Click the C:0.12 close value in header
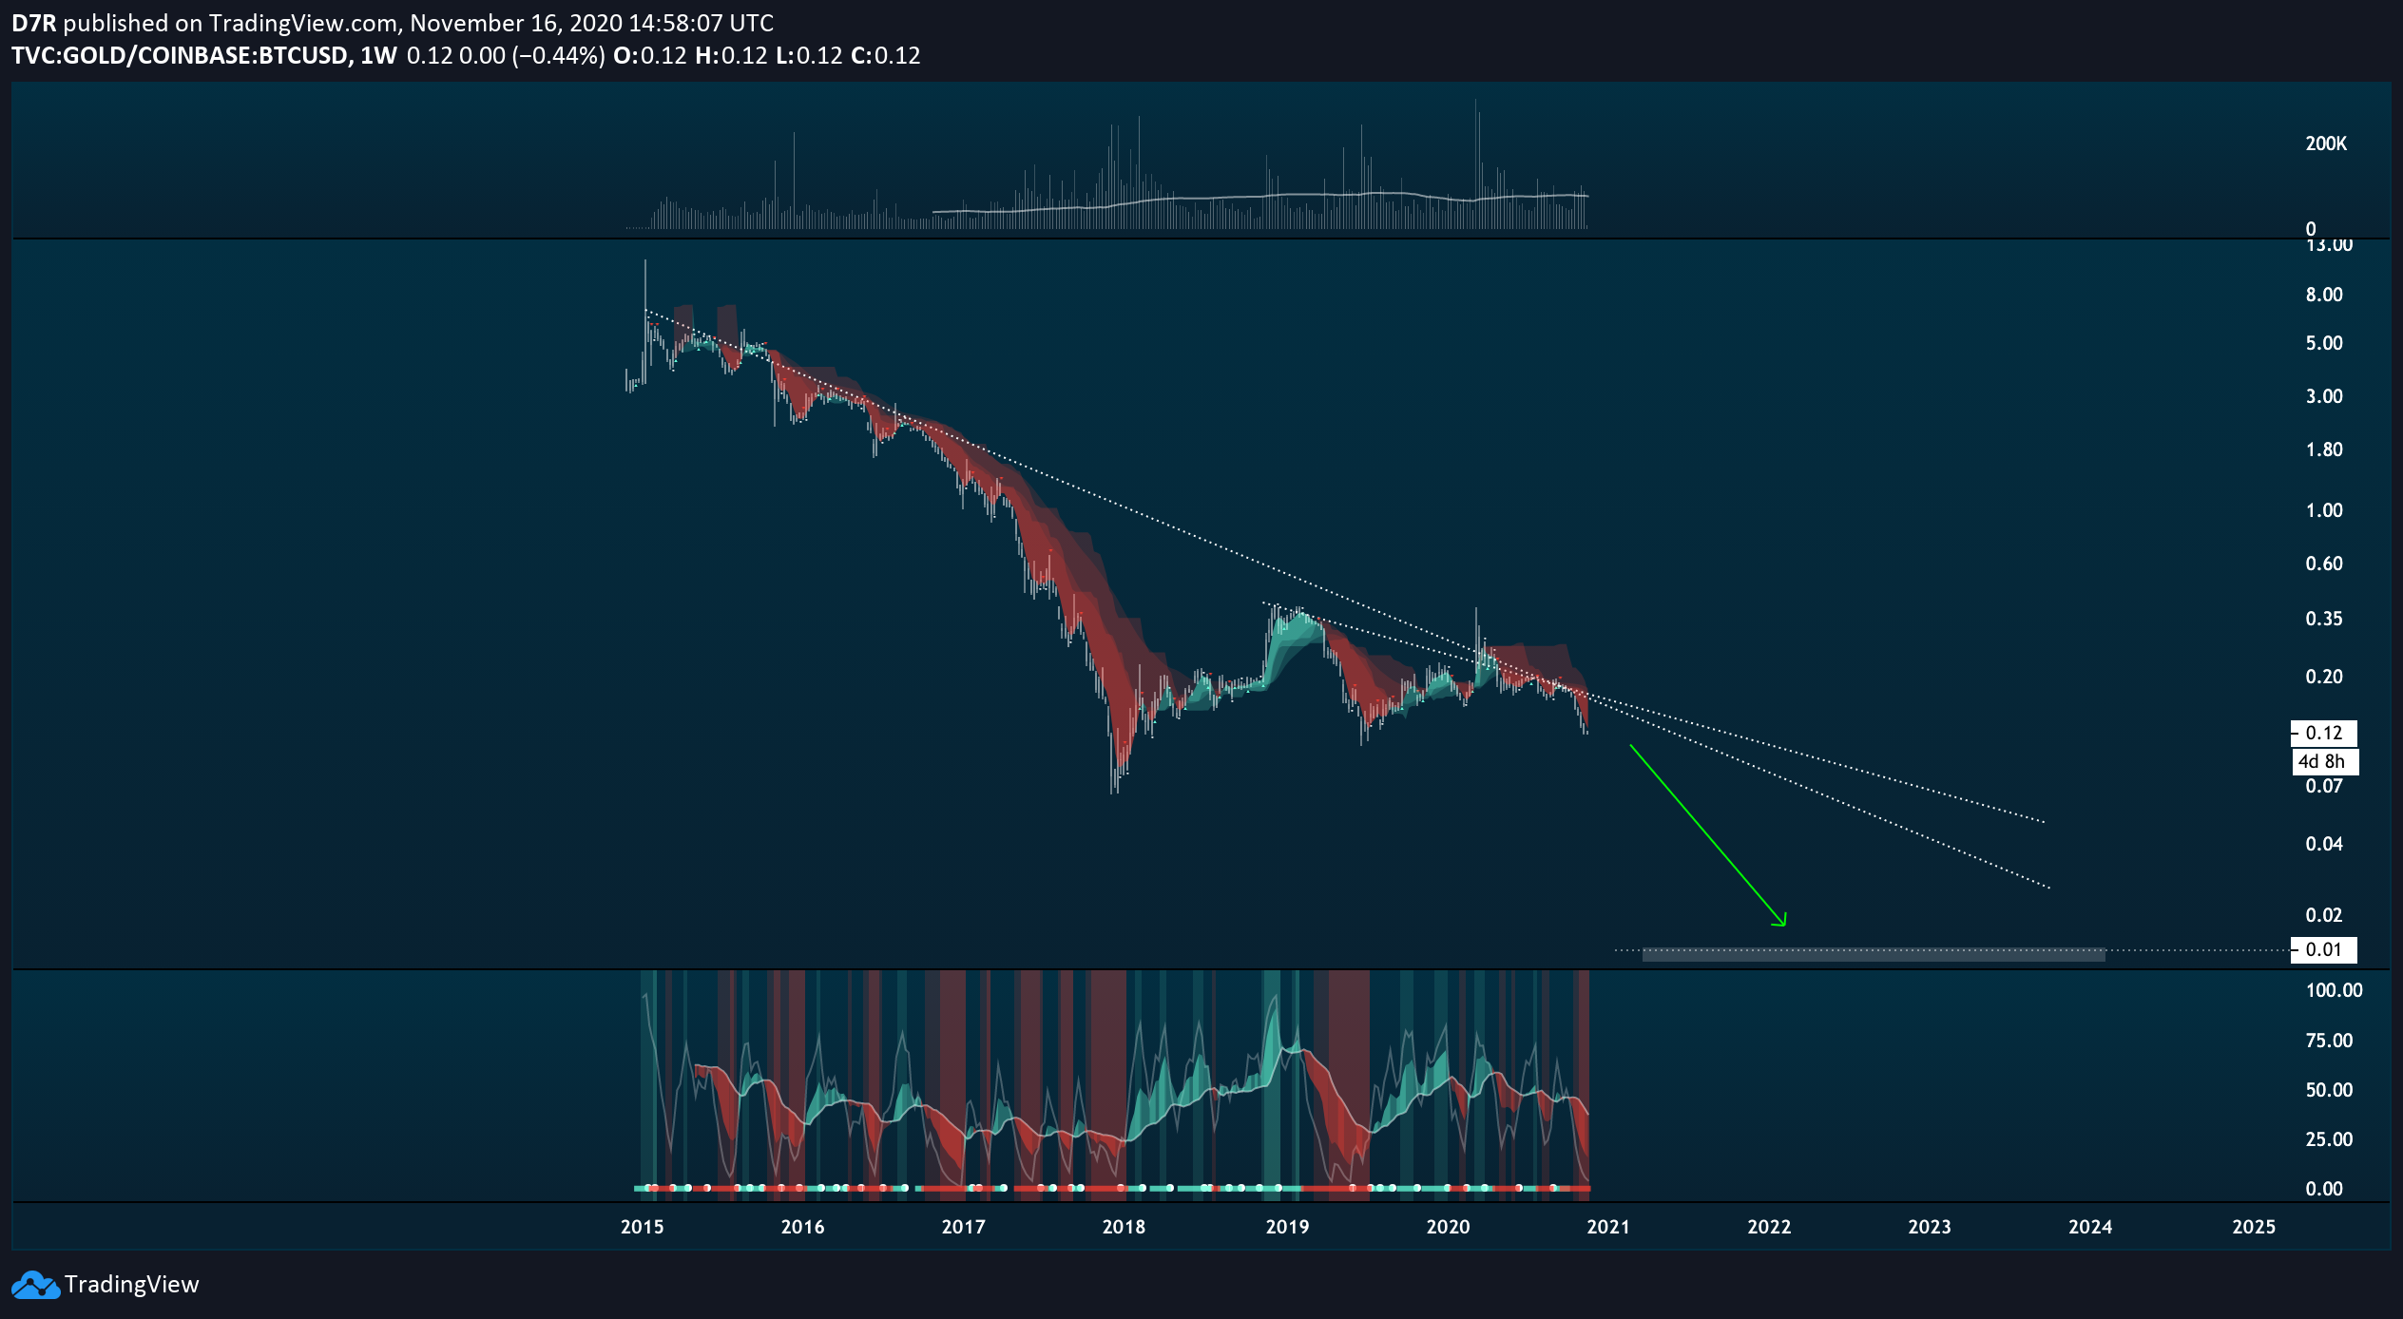Screen dimensions: 2403x1319 (x=886, y=55)
